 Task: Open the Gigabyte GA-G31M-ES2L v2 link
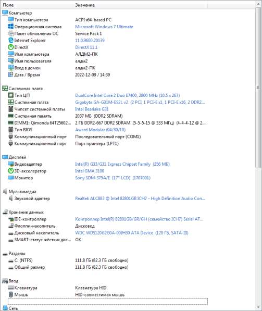pyautogui.click(x=140, y=102)
